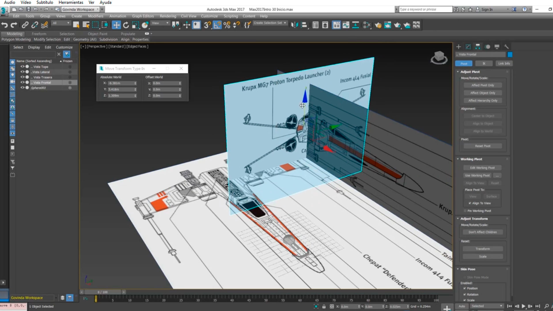Click the 0 / 100 time slider
Screen dimensions: 553x311
103,292
